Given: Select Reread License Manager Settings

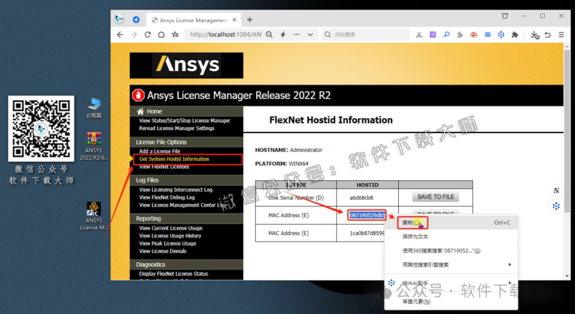Looking at the screenshot, I should 177,129.
